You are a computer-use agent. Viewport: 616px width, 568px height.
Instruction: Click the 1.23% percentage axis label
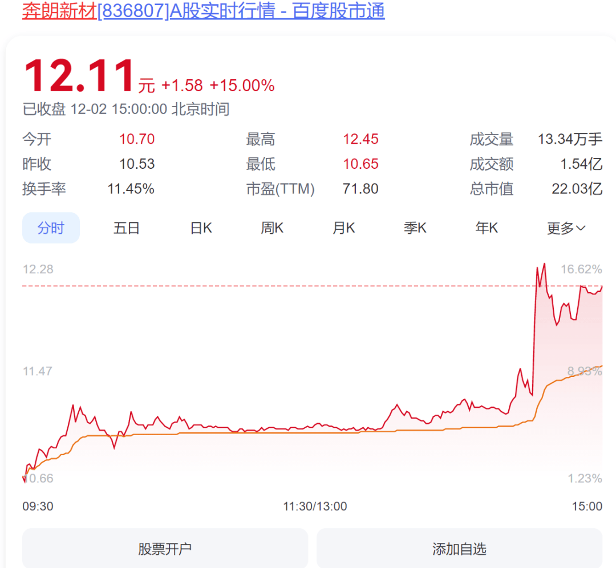[585, 478]
